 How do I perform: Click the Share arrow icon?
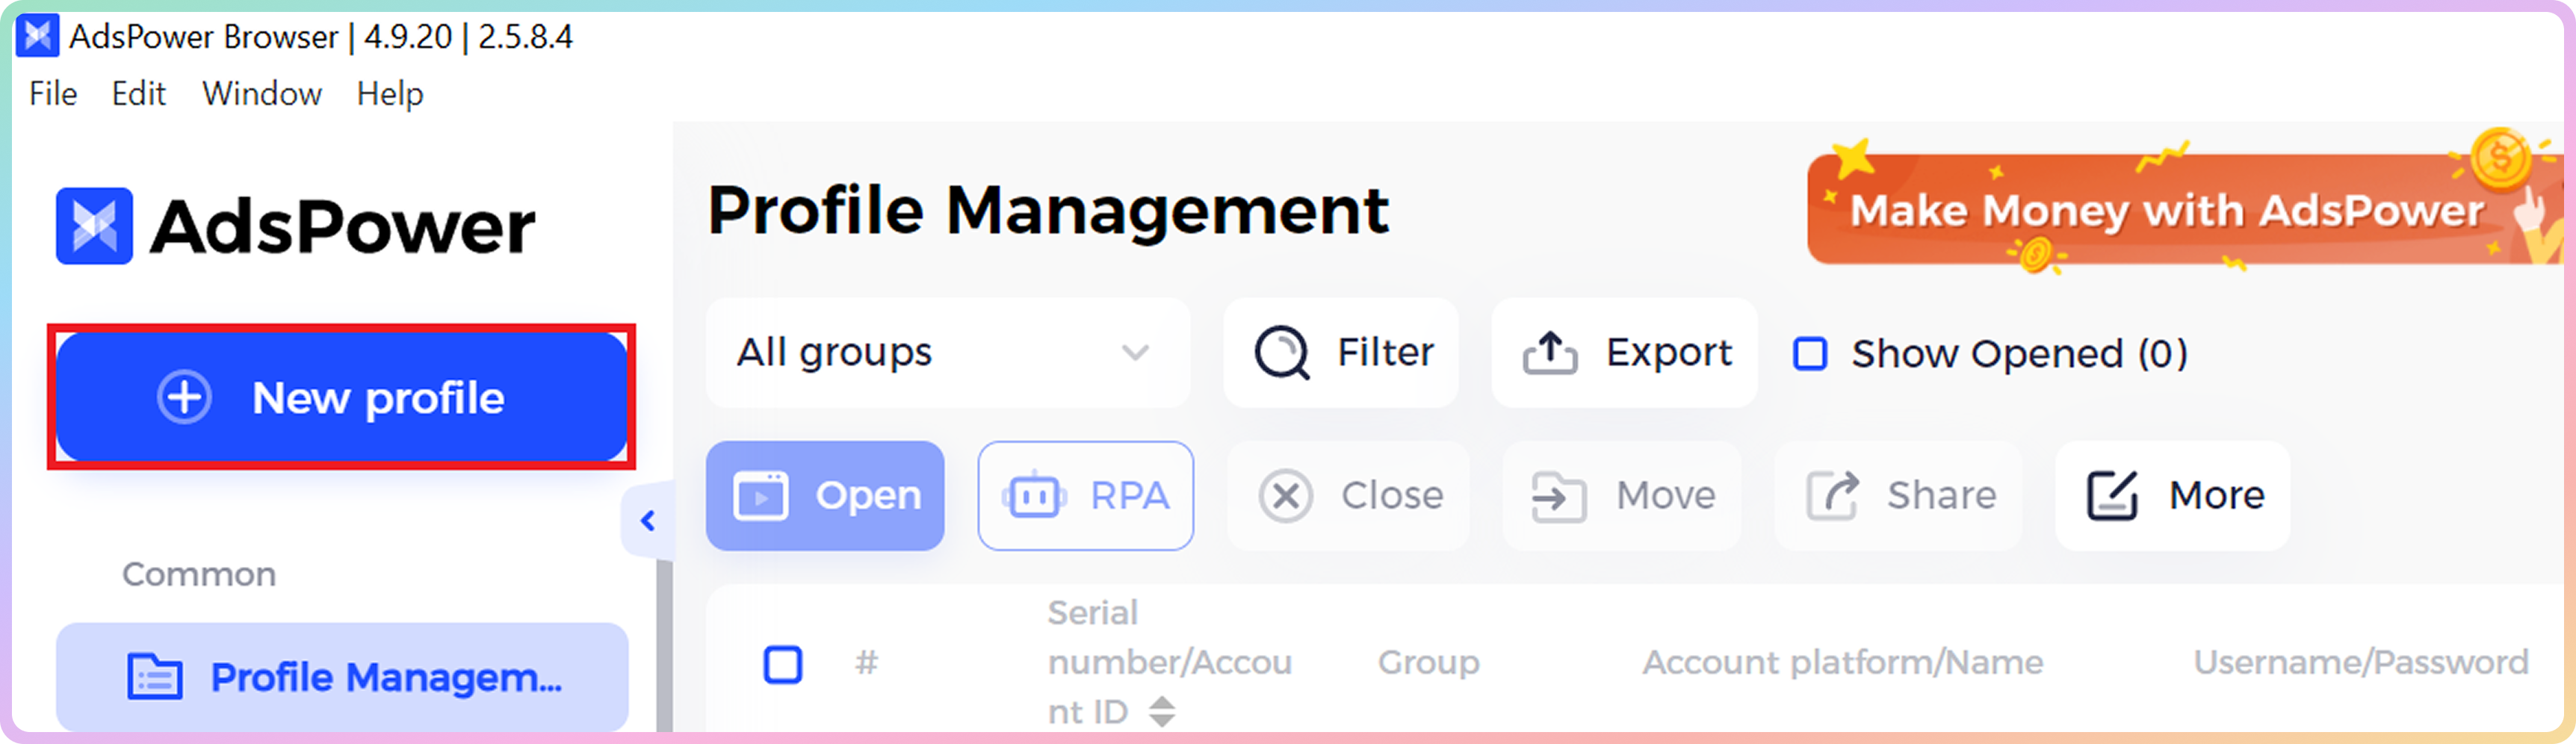coord(1831,495)
